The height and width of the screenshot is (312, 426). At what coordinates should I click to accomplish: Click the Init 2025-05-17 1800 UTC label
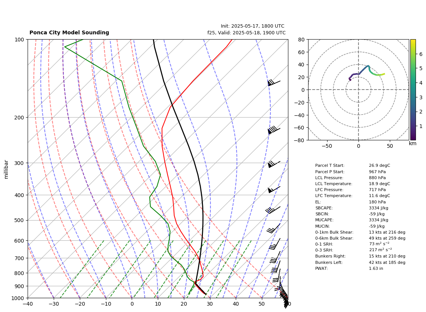point(253,26)
